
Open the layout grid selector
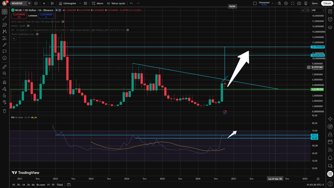(x=85, y=3)
